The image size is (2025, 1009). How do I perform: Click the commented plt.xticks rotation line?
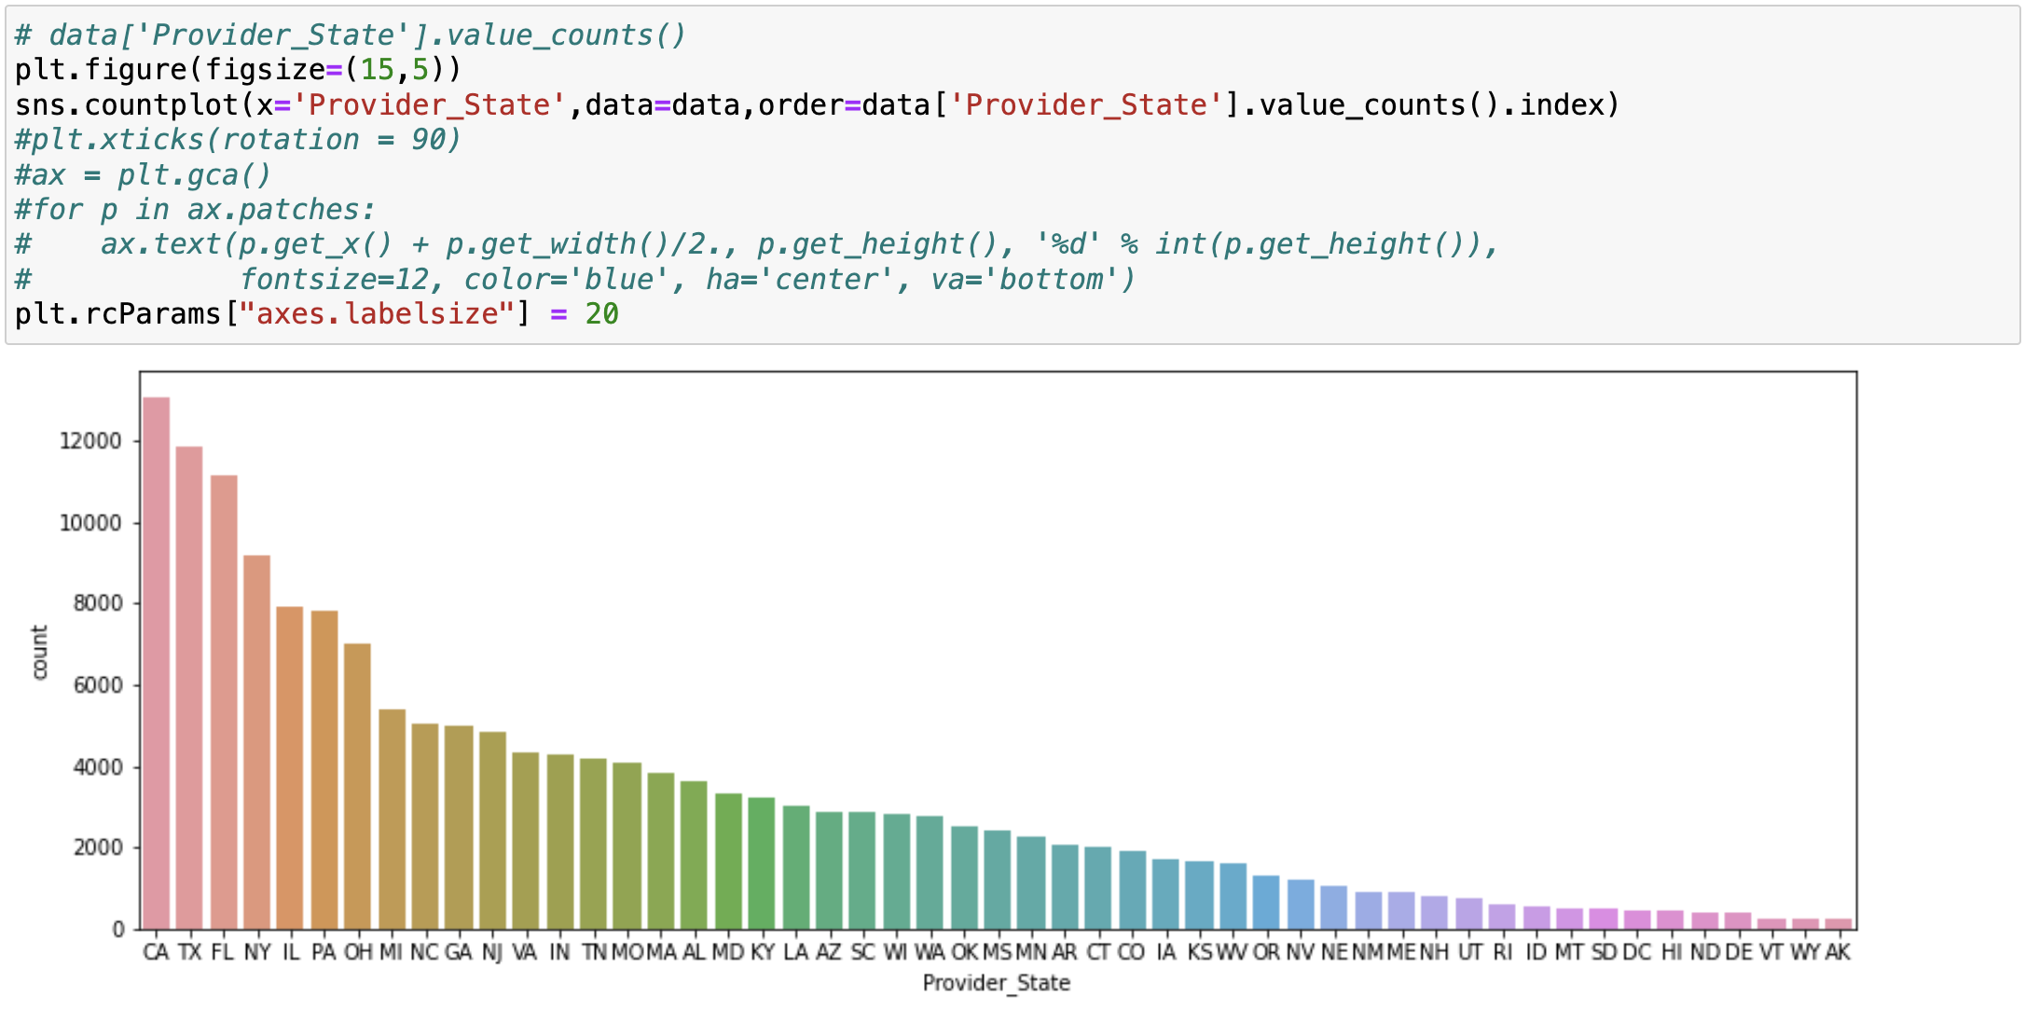click(x=238, y=140)
